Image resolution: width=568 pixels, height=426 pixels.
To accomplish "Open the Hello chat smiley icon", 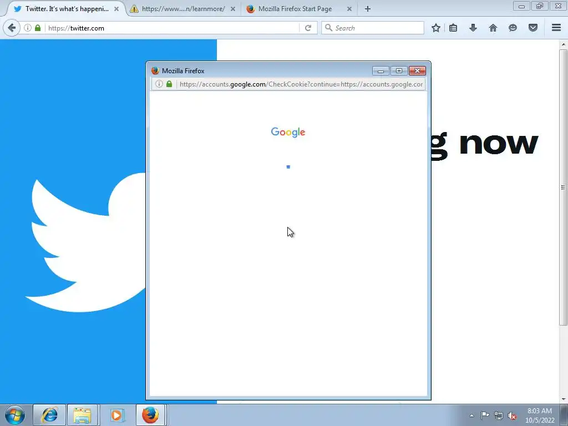I will tap(513, 28).
